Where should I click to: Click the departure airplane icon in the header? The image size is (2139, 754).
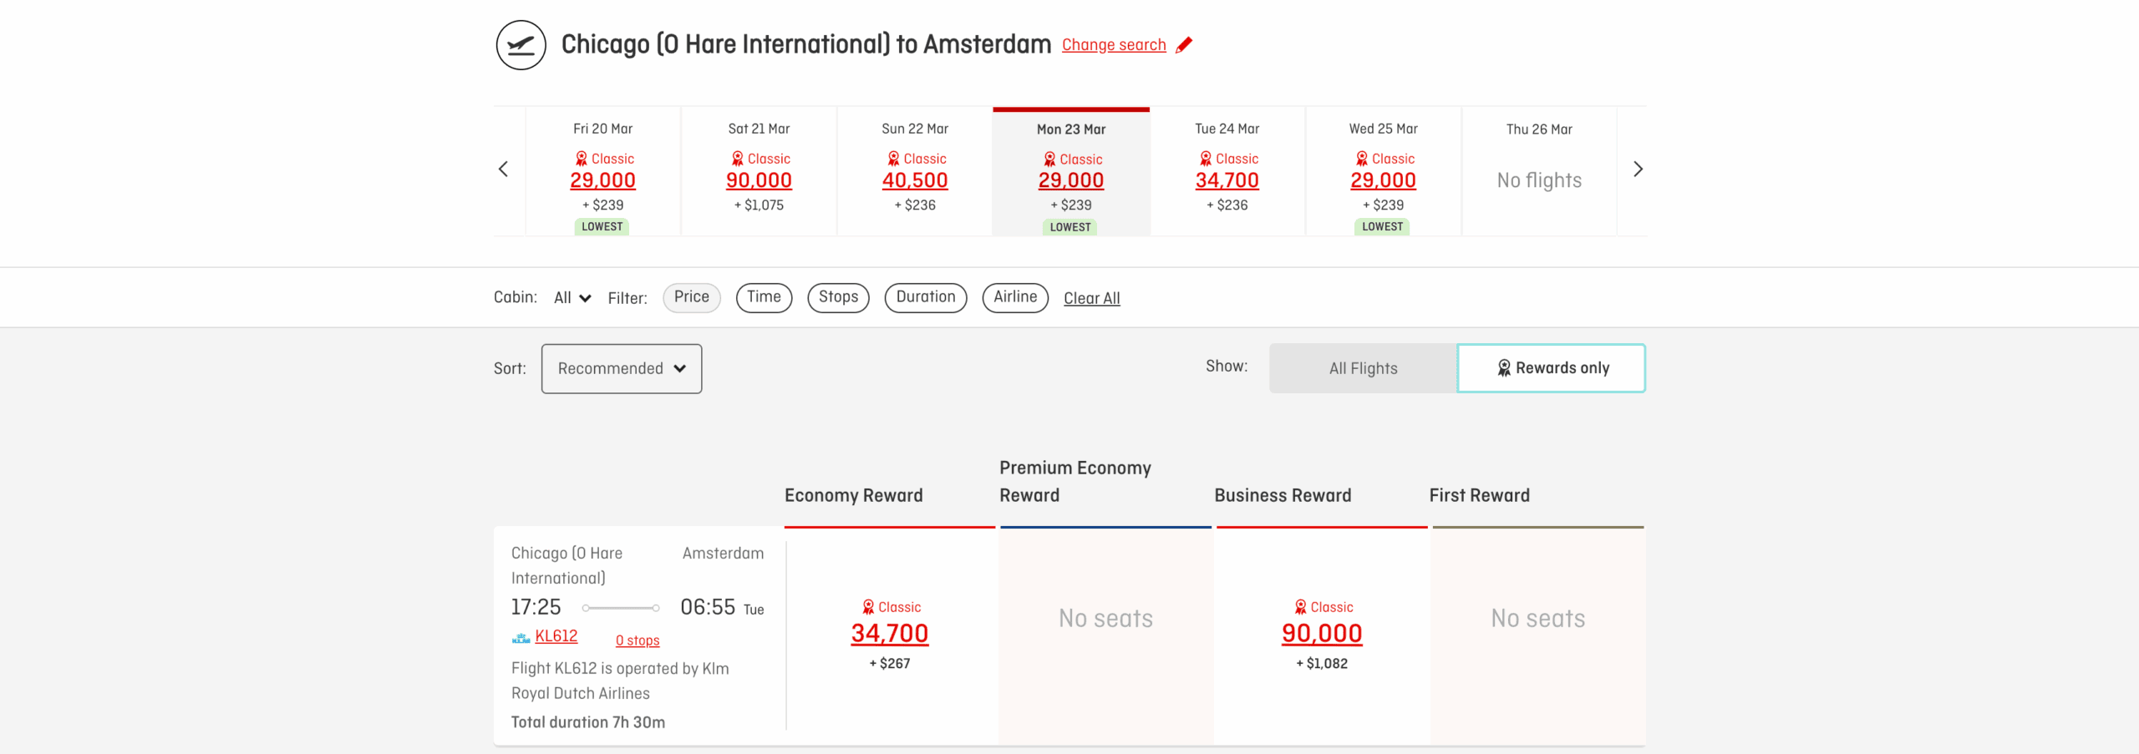point(520,44)
